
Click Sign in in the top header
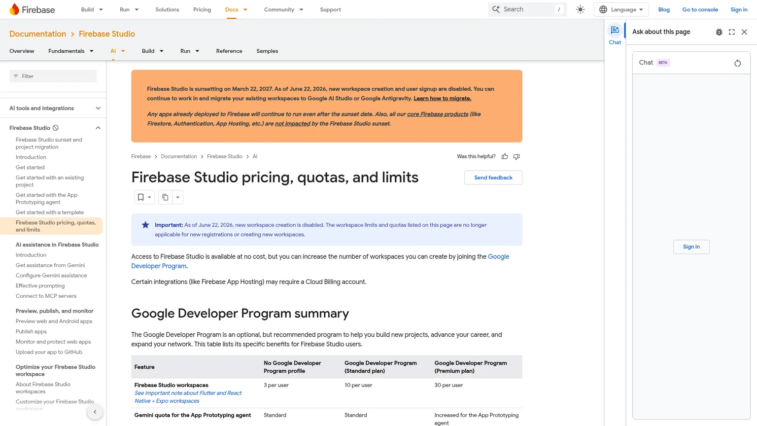tap(739, 9)
